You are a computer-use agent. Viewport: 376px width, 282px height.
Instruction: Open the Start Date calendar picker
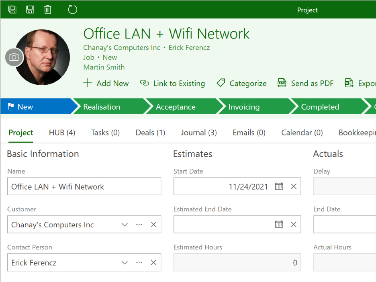pos(279,186)
